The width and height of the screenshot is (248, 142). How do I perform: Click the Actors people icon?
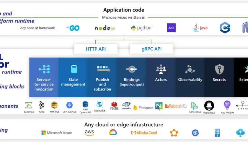(x=161, y=69)
